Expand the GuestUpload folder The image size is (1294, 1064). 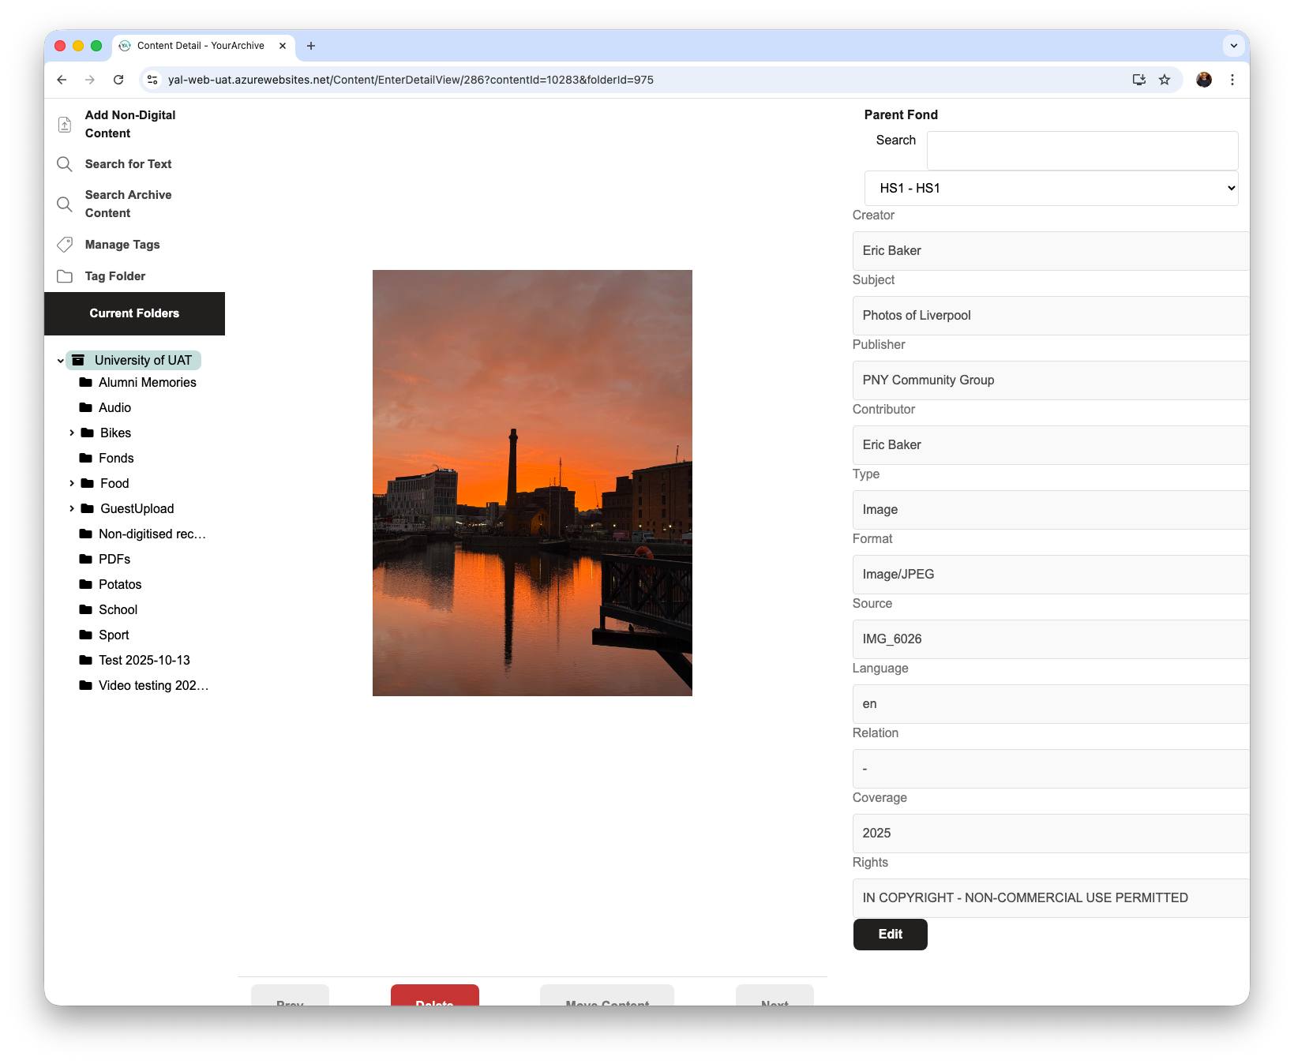pyautogui.click(x=73, y=508)
